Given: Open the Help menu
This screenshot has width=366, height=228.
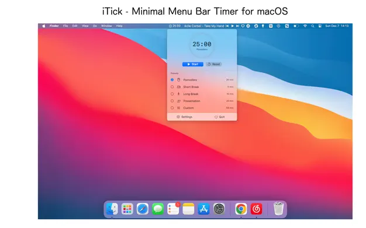Looking at the screenshot, I should coord(119,26).
